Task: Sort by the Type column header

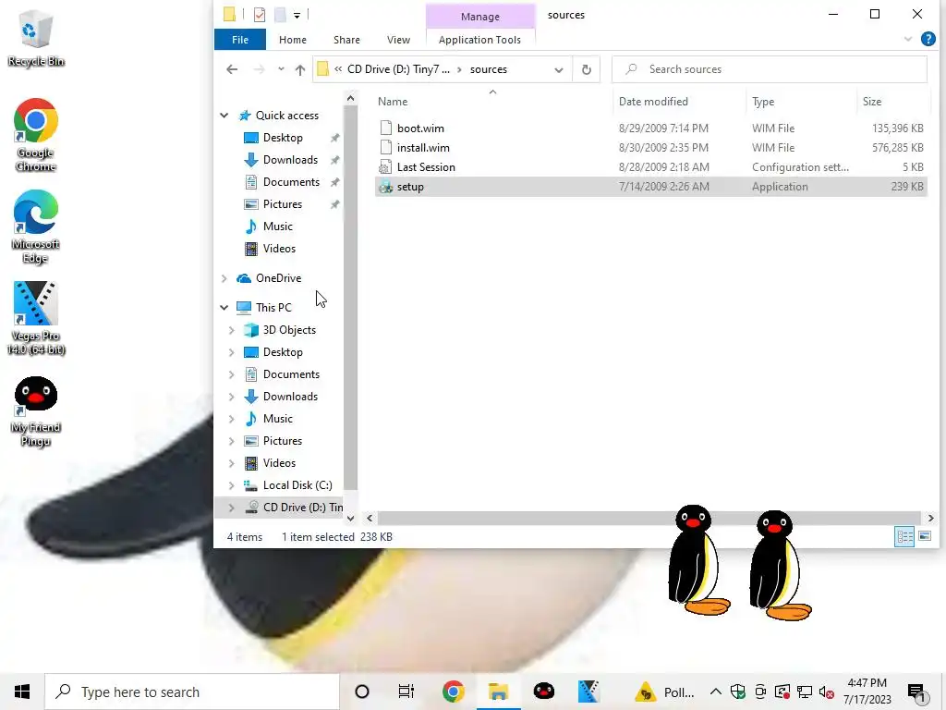Action: click(801, 102)
